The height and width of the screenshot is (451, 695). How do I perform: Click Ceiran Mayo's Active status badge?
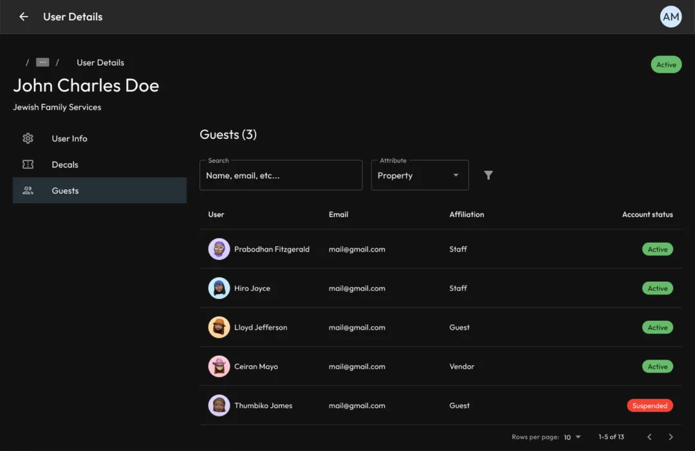pyautogui.click(x=657, y=366)
